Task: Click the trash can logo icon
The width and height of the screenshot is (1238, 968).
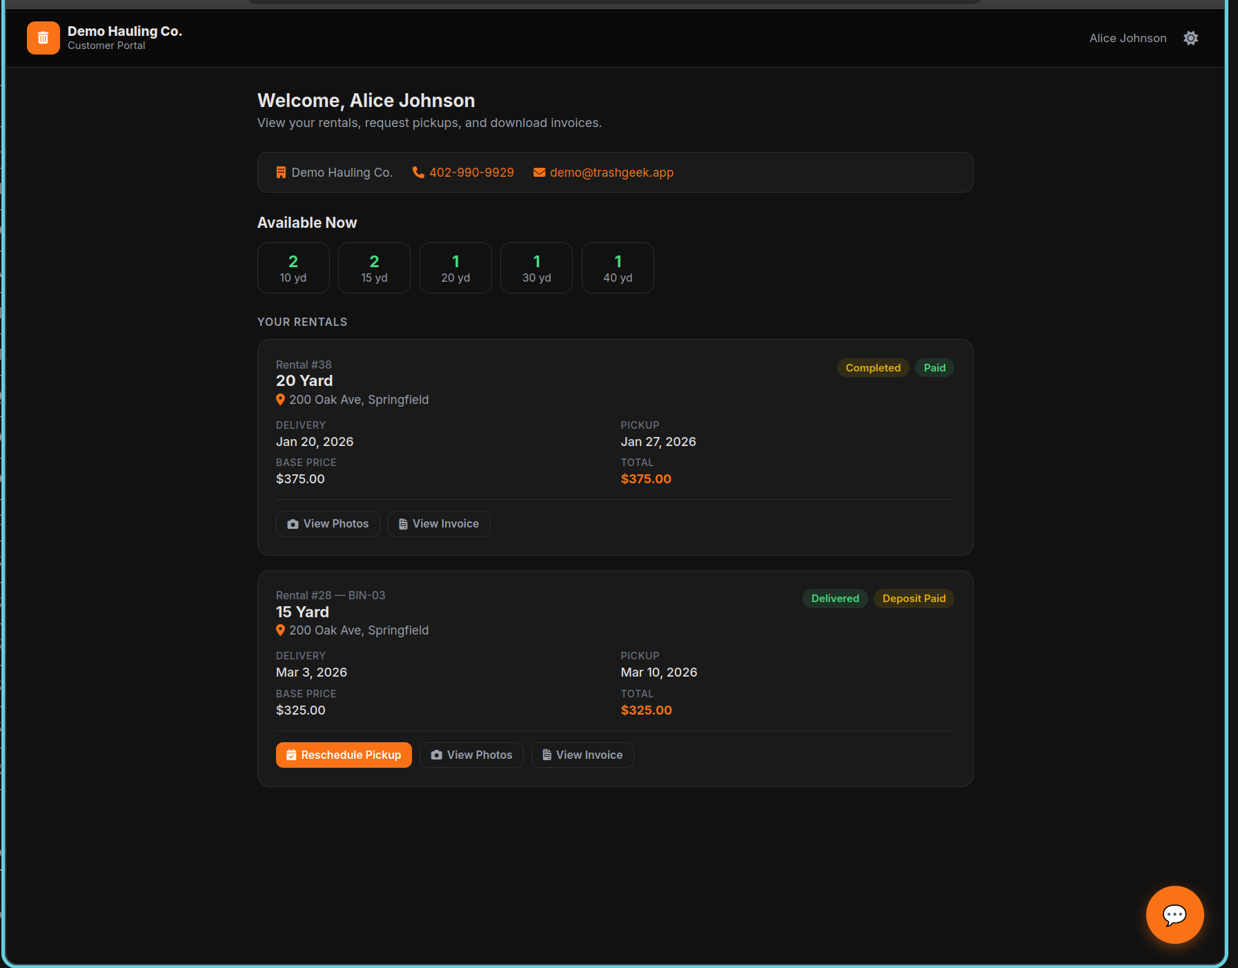Action: tap(43, 37)
